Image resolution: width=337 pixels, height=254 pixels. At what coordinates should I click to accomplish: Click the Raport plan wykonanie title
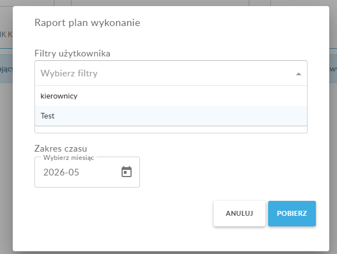coord(87,23)
